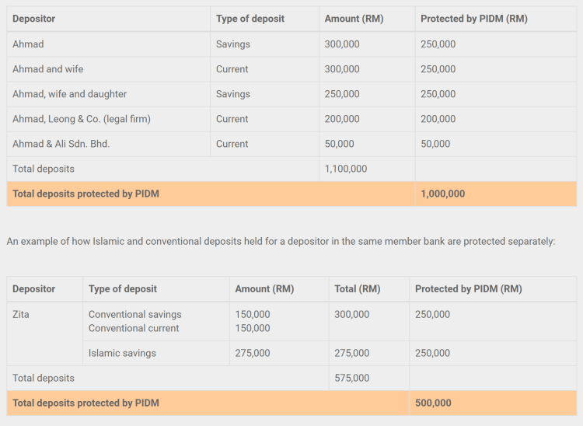Viewport: 583px width, 426px height.
Task: Click the "Ahmad & Ali Sdn. Bhd." depositor
Action: point(61,144)
